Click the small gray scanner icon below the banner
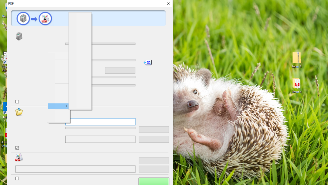This screenshot has width=328, height=185. 19,37
